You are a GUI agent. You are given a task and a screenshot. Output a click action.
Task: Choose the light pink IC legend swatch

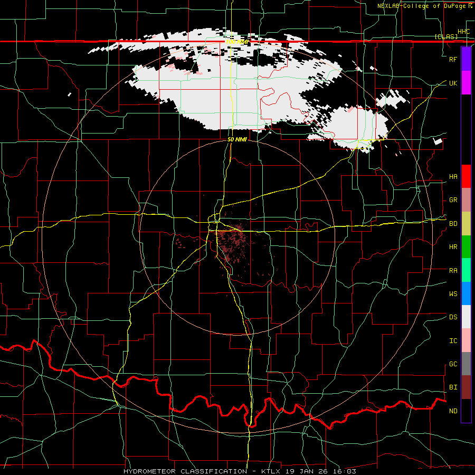pyautogui.click(x=466, y=340)
